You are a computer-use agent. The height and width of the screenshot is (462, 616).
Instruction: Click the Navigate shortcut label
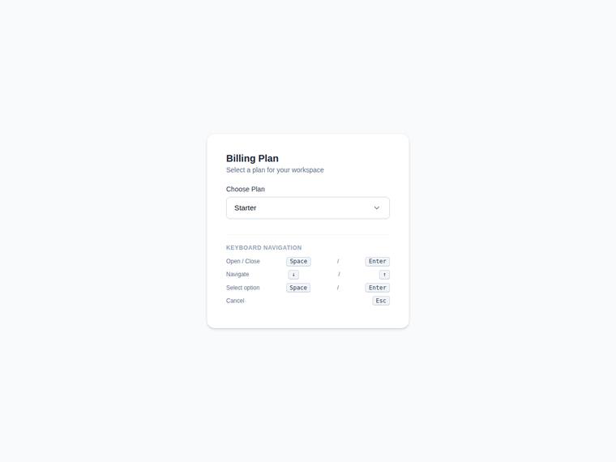pos(237,274)
